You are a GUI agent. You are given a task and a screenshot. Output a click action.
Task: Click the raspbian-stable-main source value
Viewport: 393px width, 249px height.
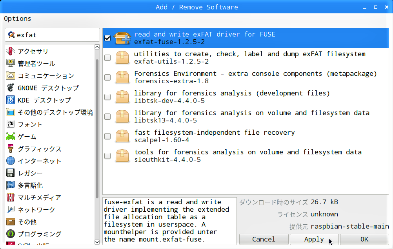tap(350, 226)
